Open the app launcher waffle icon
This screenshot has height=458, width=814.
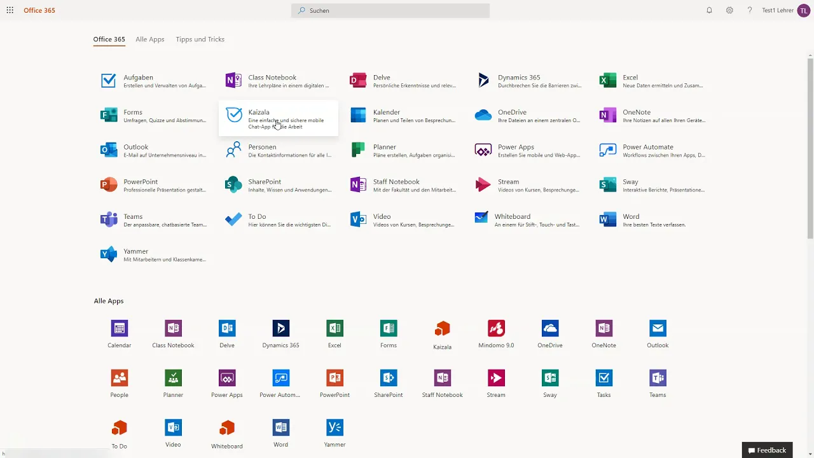10,10
